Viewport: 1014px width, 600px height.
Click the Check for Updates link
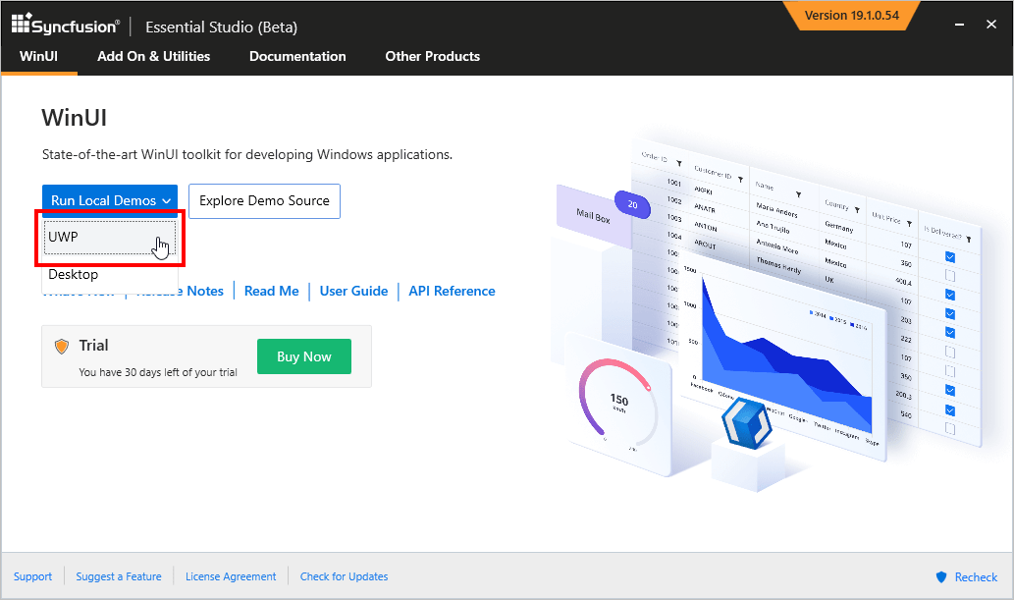tap(344, 577)
